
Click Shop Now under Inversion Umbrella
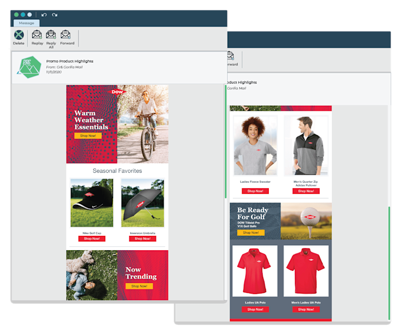[142, 239]
